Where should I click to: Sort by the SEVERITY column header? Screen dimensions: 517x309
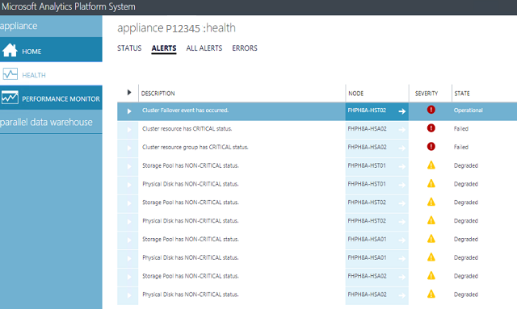[427, 94]
